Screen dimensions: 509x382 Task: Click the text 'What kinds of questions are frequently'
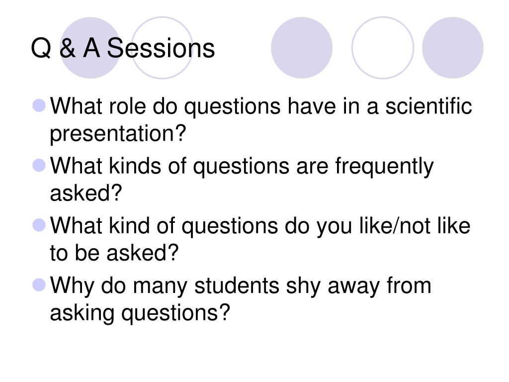(242, 166)
